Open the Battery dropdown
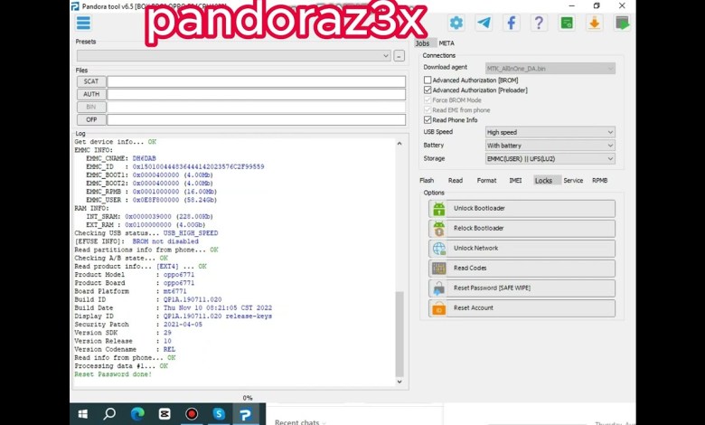Viewport: 705px width, 425px height. click(550, 146)
